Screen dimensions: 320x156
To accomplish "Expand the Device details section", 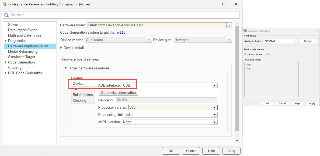I will (x=61, y=48).
